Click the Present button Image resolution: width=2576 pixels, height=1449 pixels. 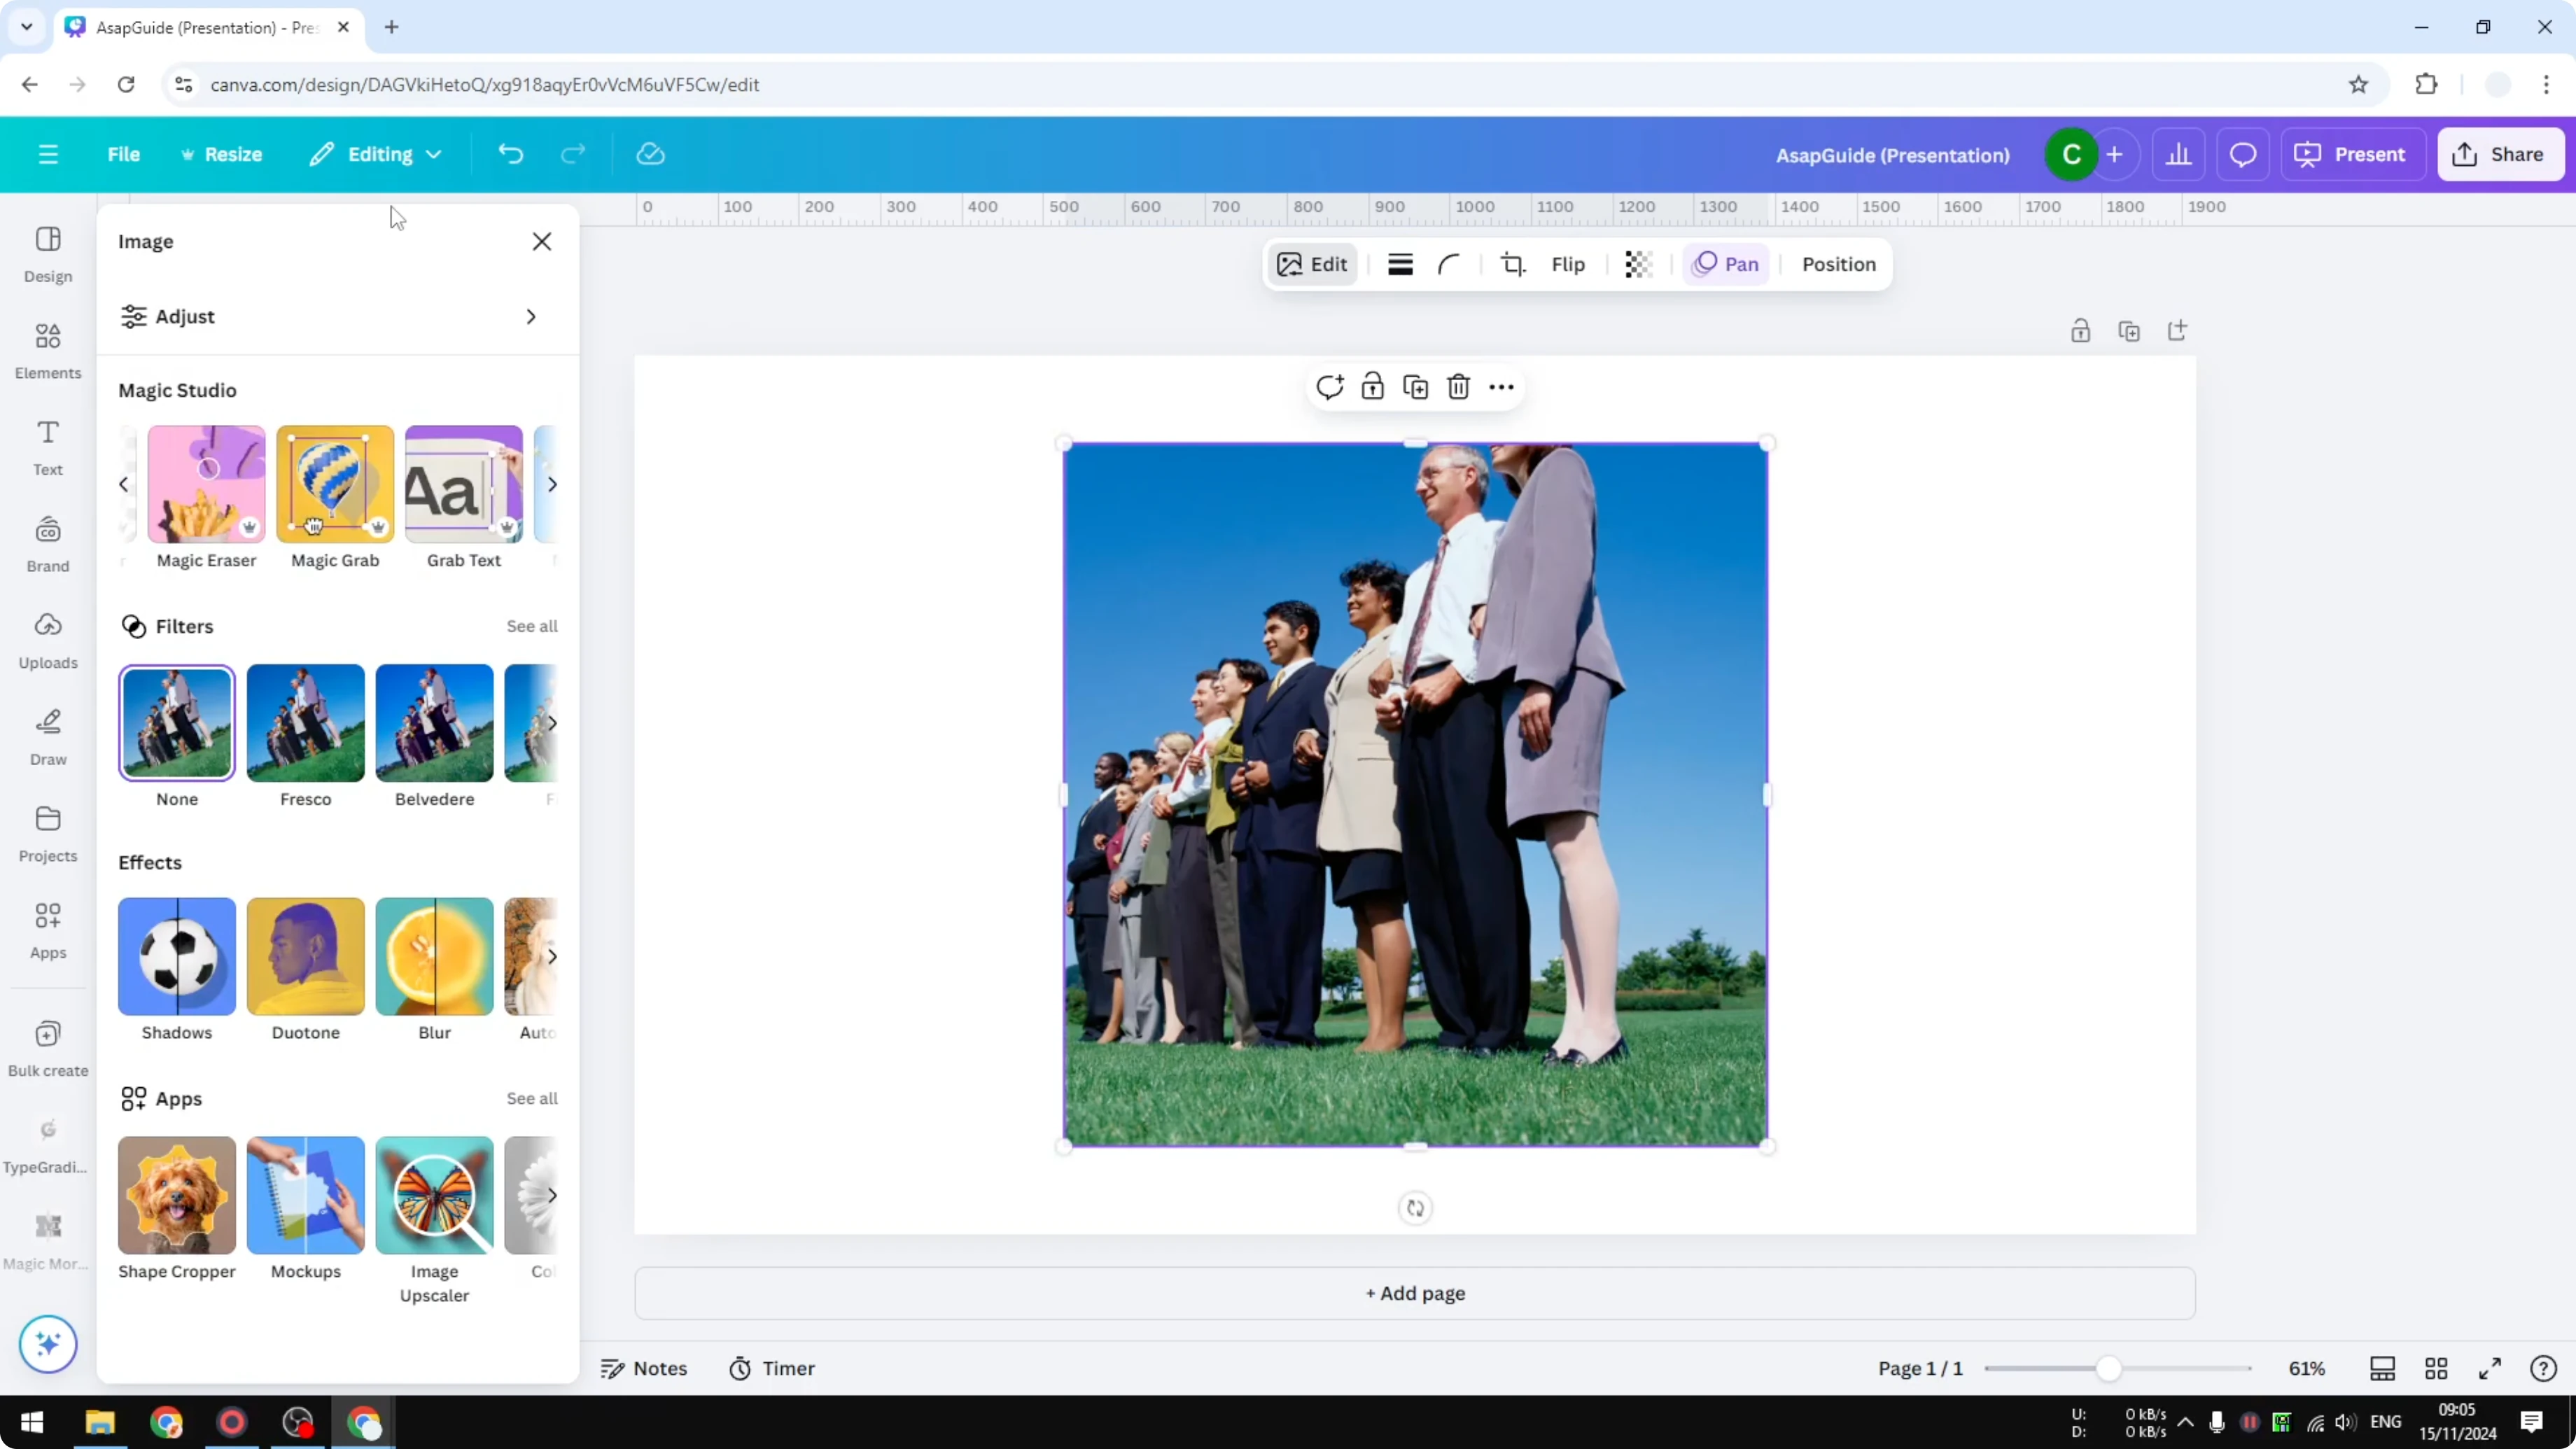pyautogui.click(x=2353, y=154)
